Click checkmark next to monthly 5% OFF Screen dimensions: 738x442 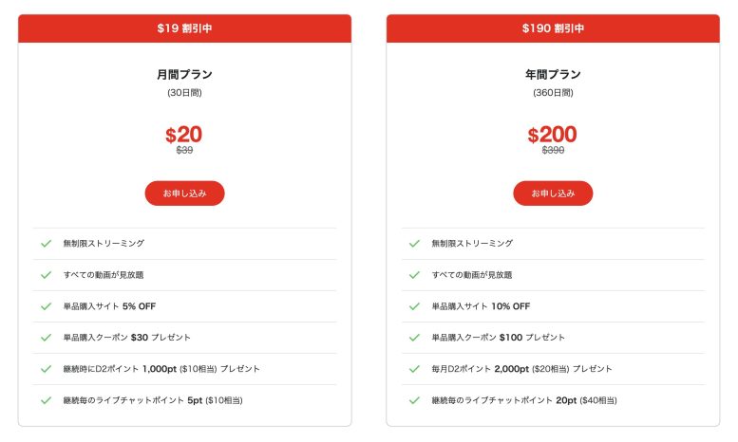pyautogui.click(x=46, y=306)
